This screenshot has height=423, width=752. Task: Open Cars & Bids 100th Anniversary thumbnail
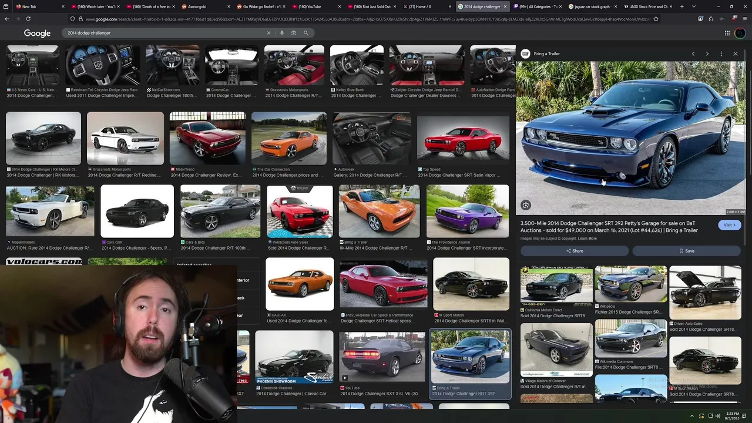220,211
